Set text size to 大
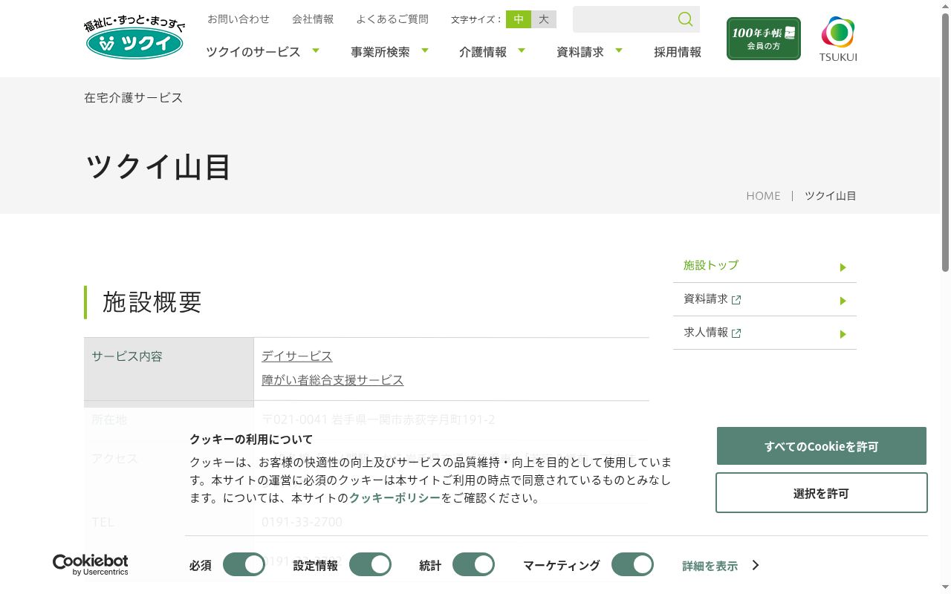Screen dimensions: 951x594 click(544, 19)
